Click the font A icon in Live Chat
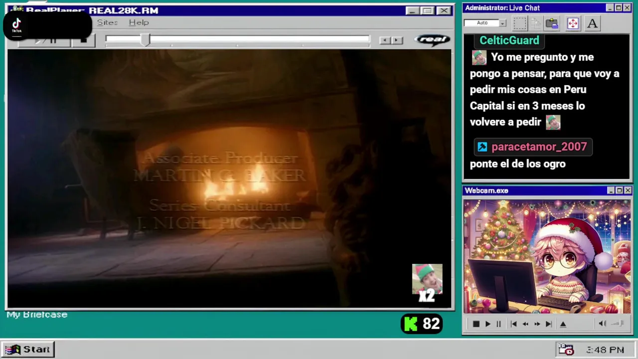The height and width of the screenshot is (359, 638). point(592,23)
